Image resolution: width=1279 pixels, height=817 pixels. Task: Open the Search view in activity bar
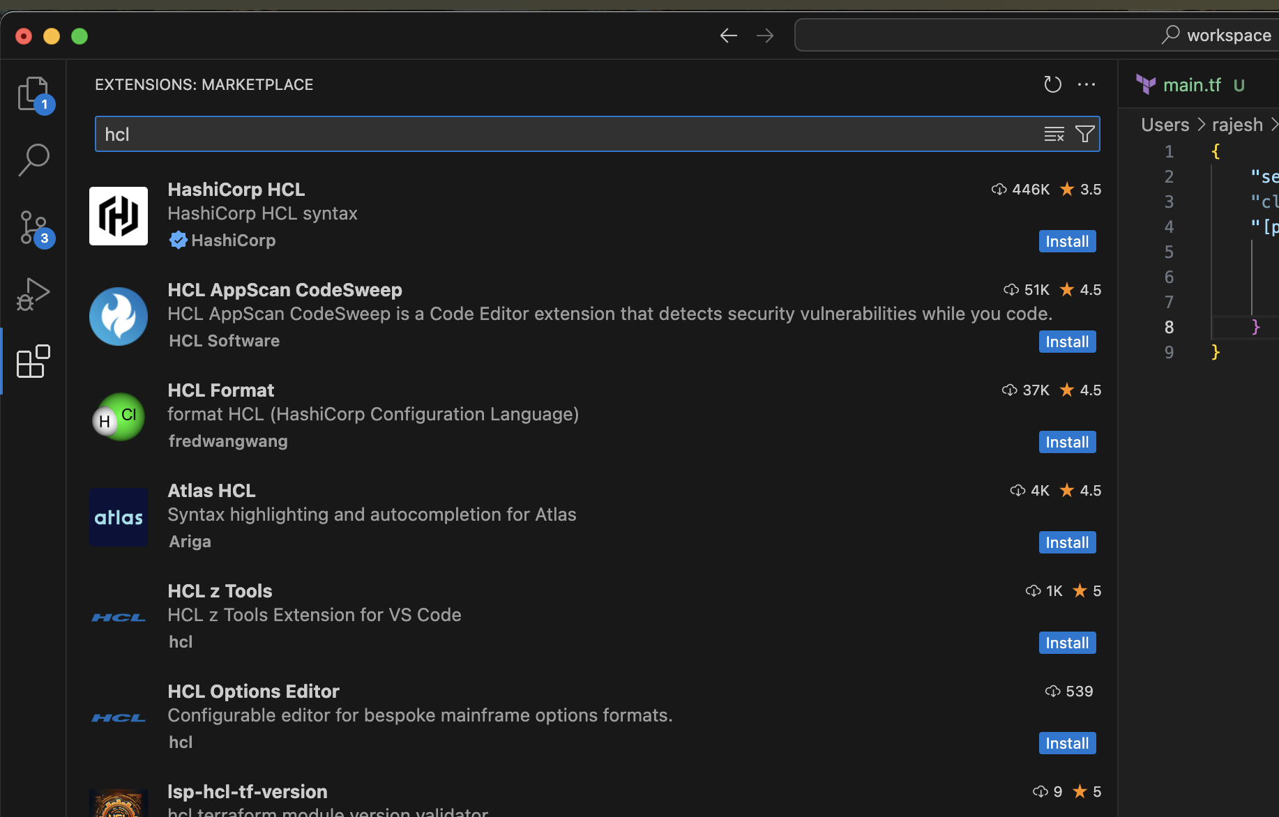point(33,160)
